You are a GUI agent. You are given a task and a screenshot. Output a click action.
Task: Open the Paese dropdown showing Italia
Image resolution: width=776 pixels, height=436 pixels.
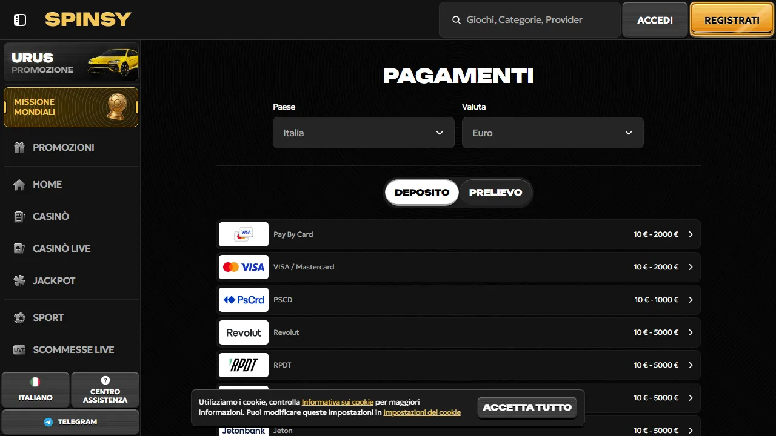tap(364, 133)
